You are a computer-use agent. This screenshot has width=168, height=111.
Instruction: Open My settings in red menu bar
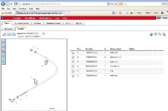point(30,18)
